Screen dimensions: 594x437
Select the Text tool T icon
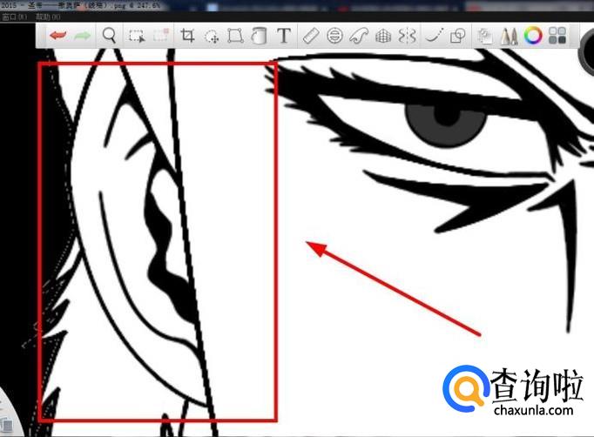(x=283, y=36)
